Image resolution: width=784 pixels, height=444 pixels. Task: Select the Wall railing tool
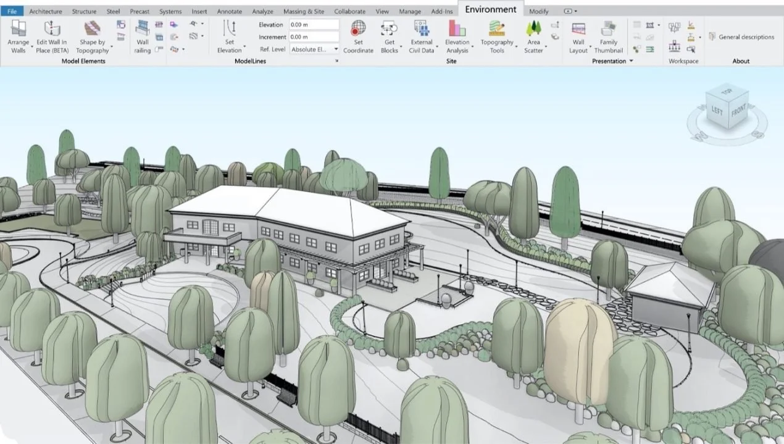tap(143, 37)
